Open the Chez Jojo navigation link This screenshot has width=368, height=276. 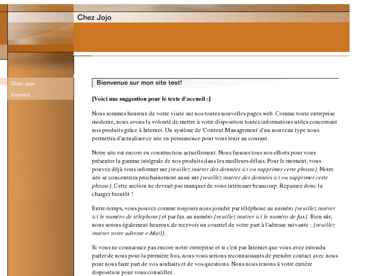pos(23,84)
